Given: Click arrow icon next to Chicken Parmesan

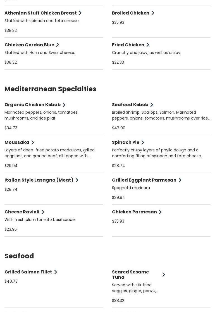Looking at the screenshot, I should coord(160,212).
